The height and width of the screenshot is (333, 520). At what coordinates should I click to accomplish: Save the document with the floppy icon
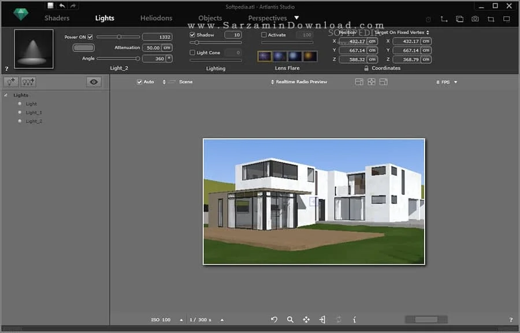(50, 6)
